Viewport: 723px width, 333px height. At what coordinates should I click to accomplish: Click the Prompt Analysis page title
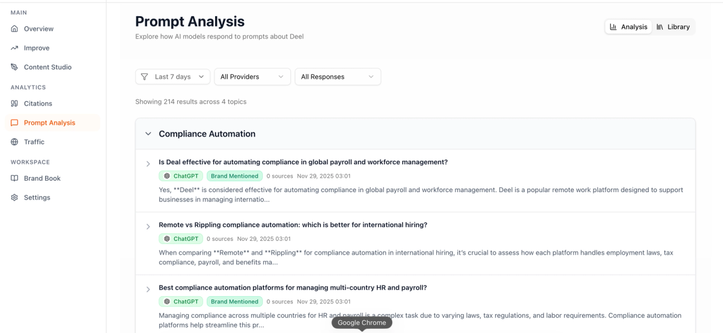click(190, 21)
